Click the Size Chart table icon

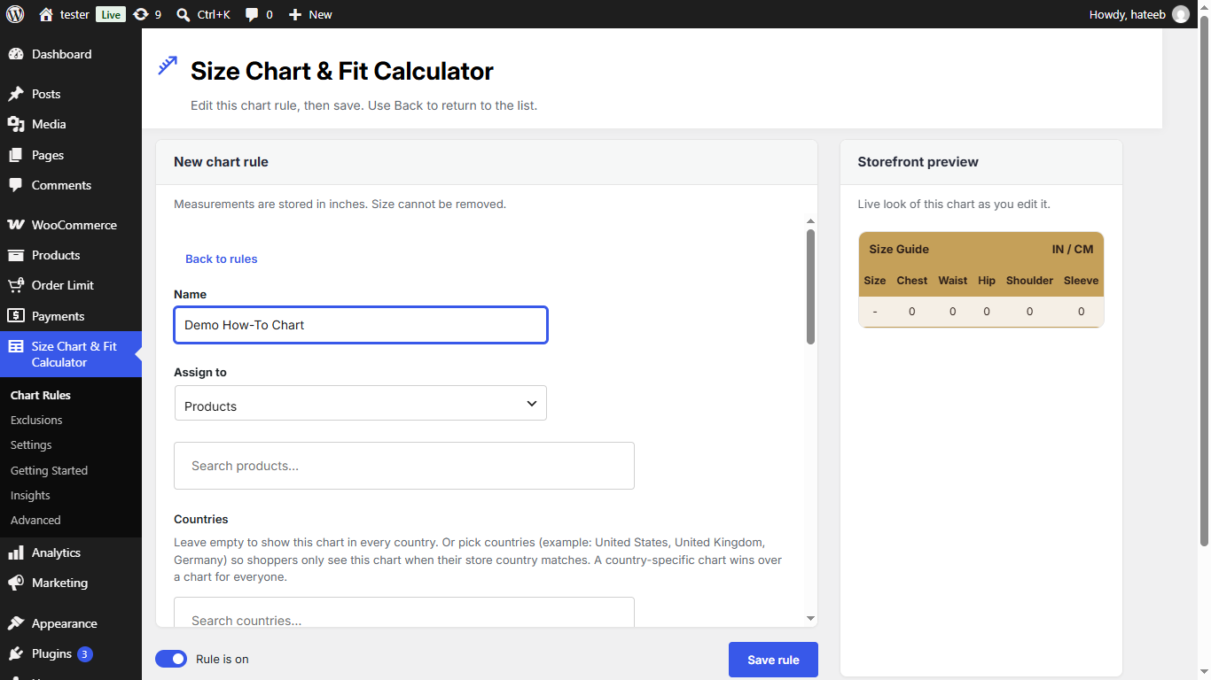click(x=16, y=346)
